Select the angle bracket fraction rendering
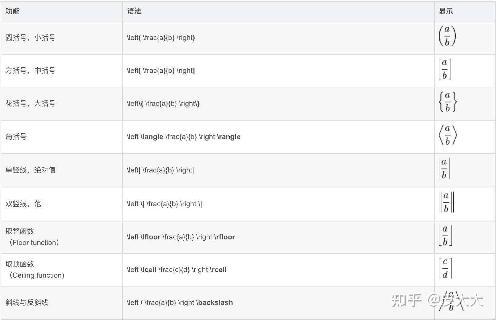The height and width of the screenshot is (320, 496). 448,135
